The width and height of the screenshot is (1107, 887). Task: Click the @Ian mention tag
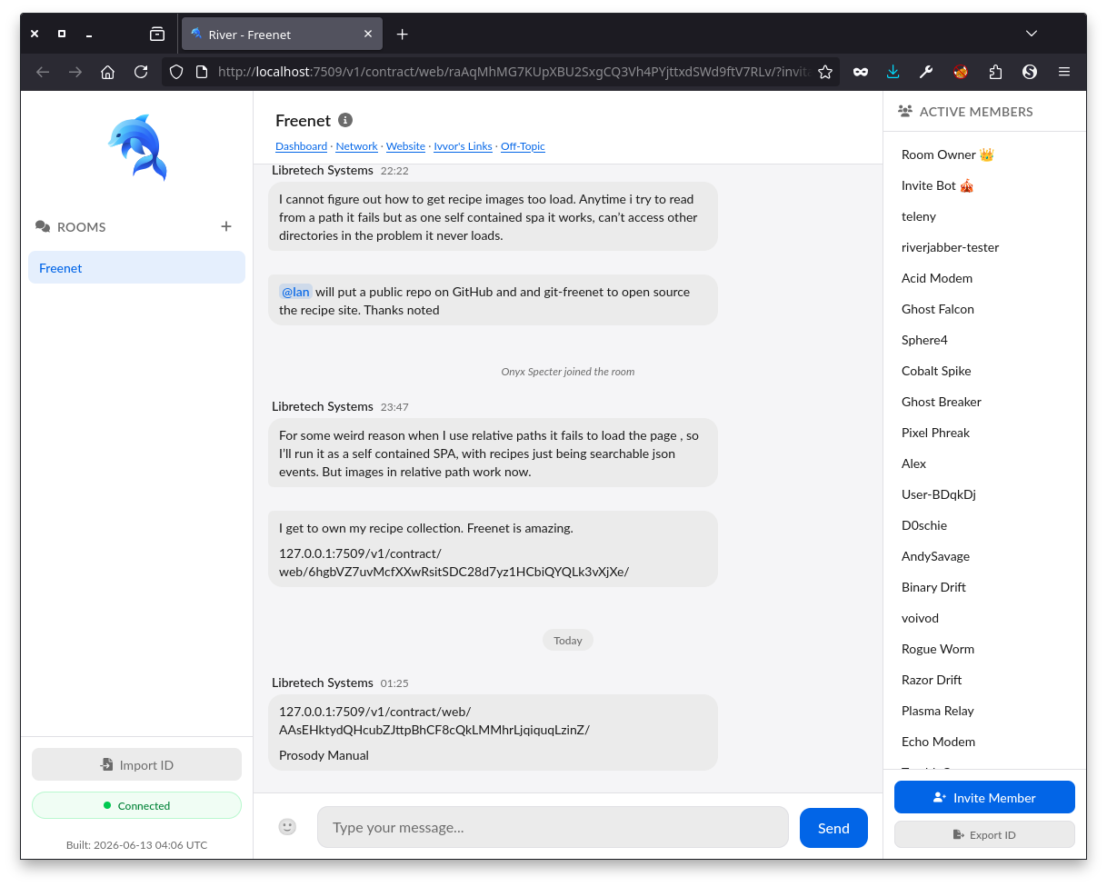point(295,292)
